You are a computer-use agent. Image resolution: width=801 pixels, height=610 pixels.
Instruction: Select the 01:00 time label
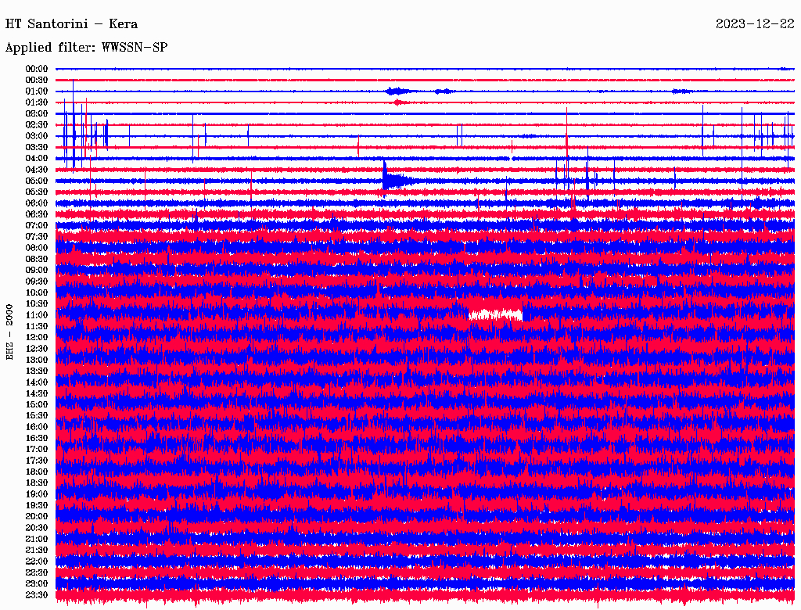(x=37, y=91)
